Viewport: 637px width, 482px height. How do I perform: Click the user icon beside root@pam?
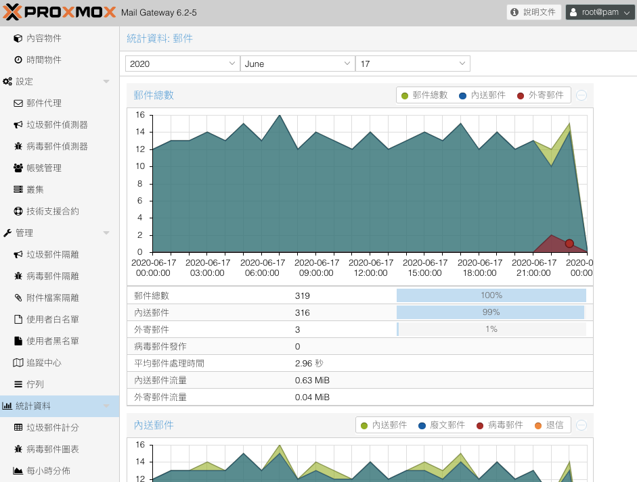coord(573,12)
